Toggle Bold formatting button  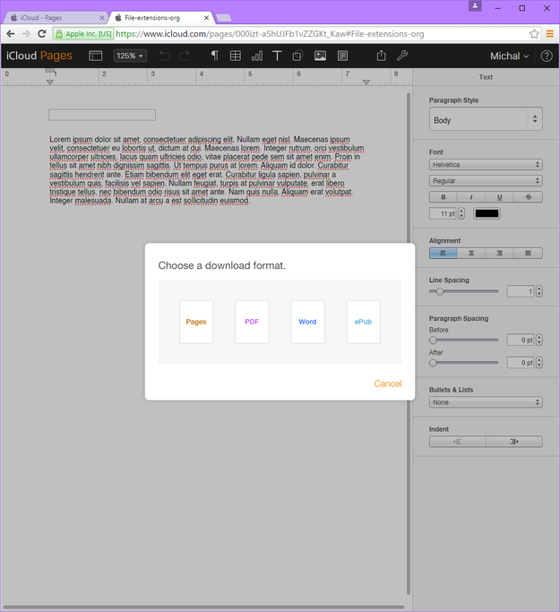(444, 197)
